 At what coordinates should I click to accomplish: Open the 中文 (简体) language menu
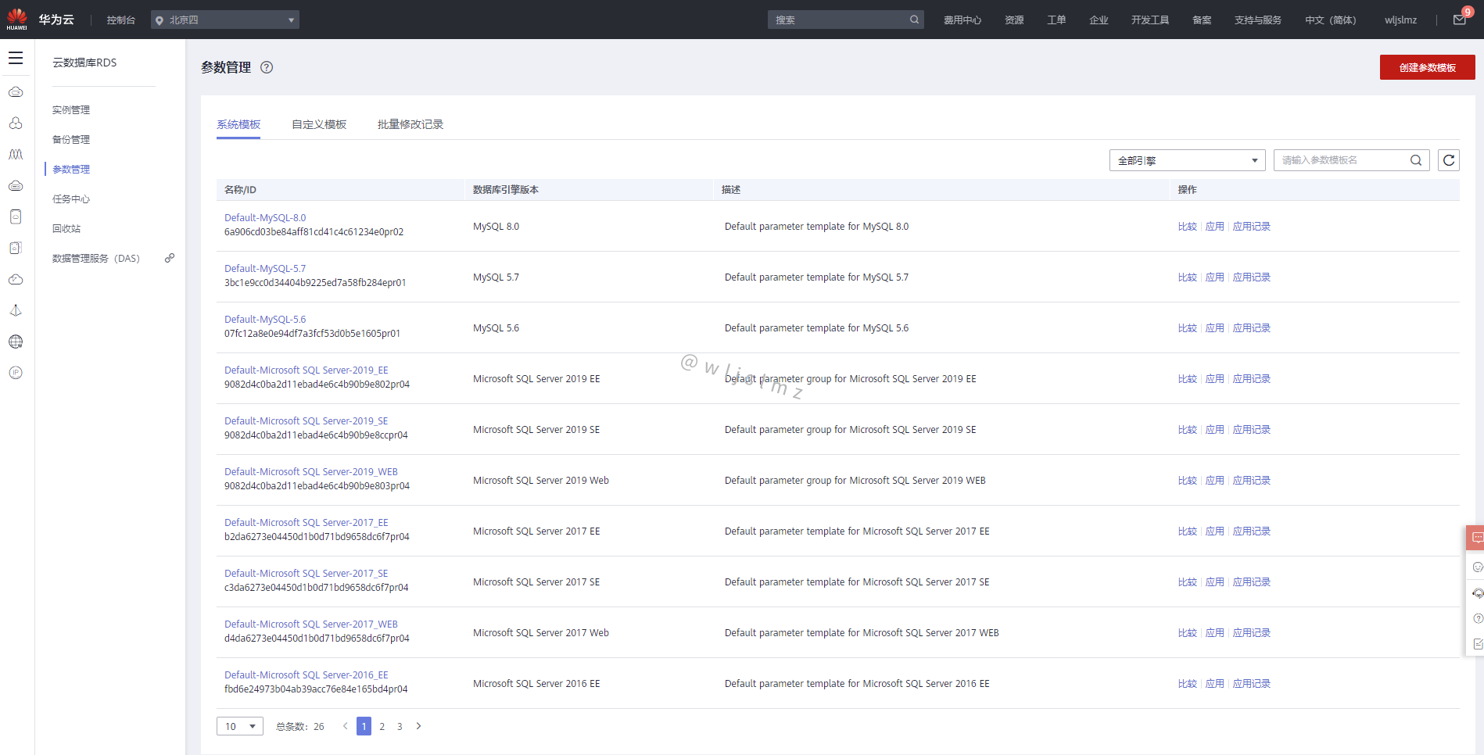[x=1330, y=20]
